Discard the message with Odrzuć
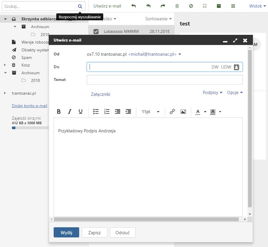 (x=123, y=232)
